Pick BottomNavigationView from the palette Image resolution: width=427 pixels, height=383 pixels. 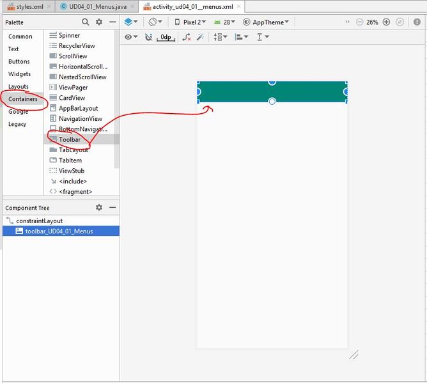coord(79,129)
